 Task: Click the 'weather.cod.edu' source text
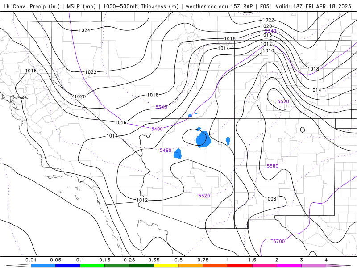[207, 6]
